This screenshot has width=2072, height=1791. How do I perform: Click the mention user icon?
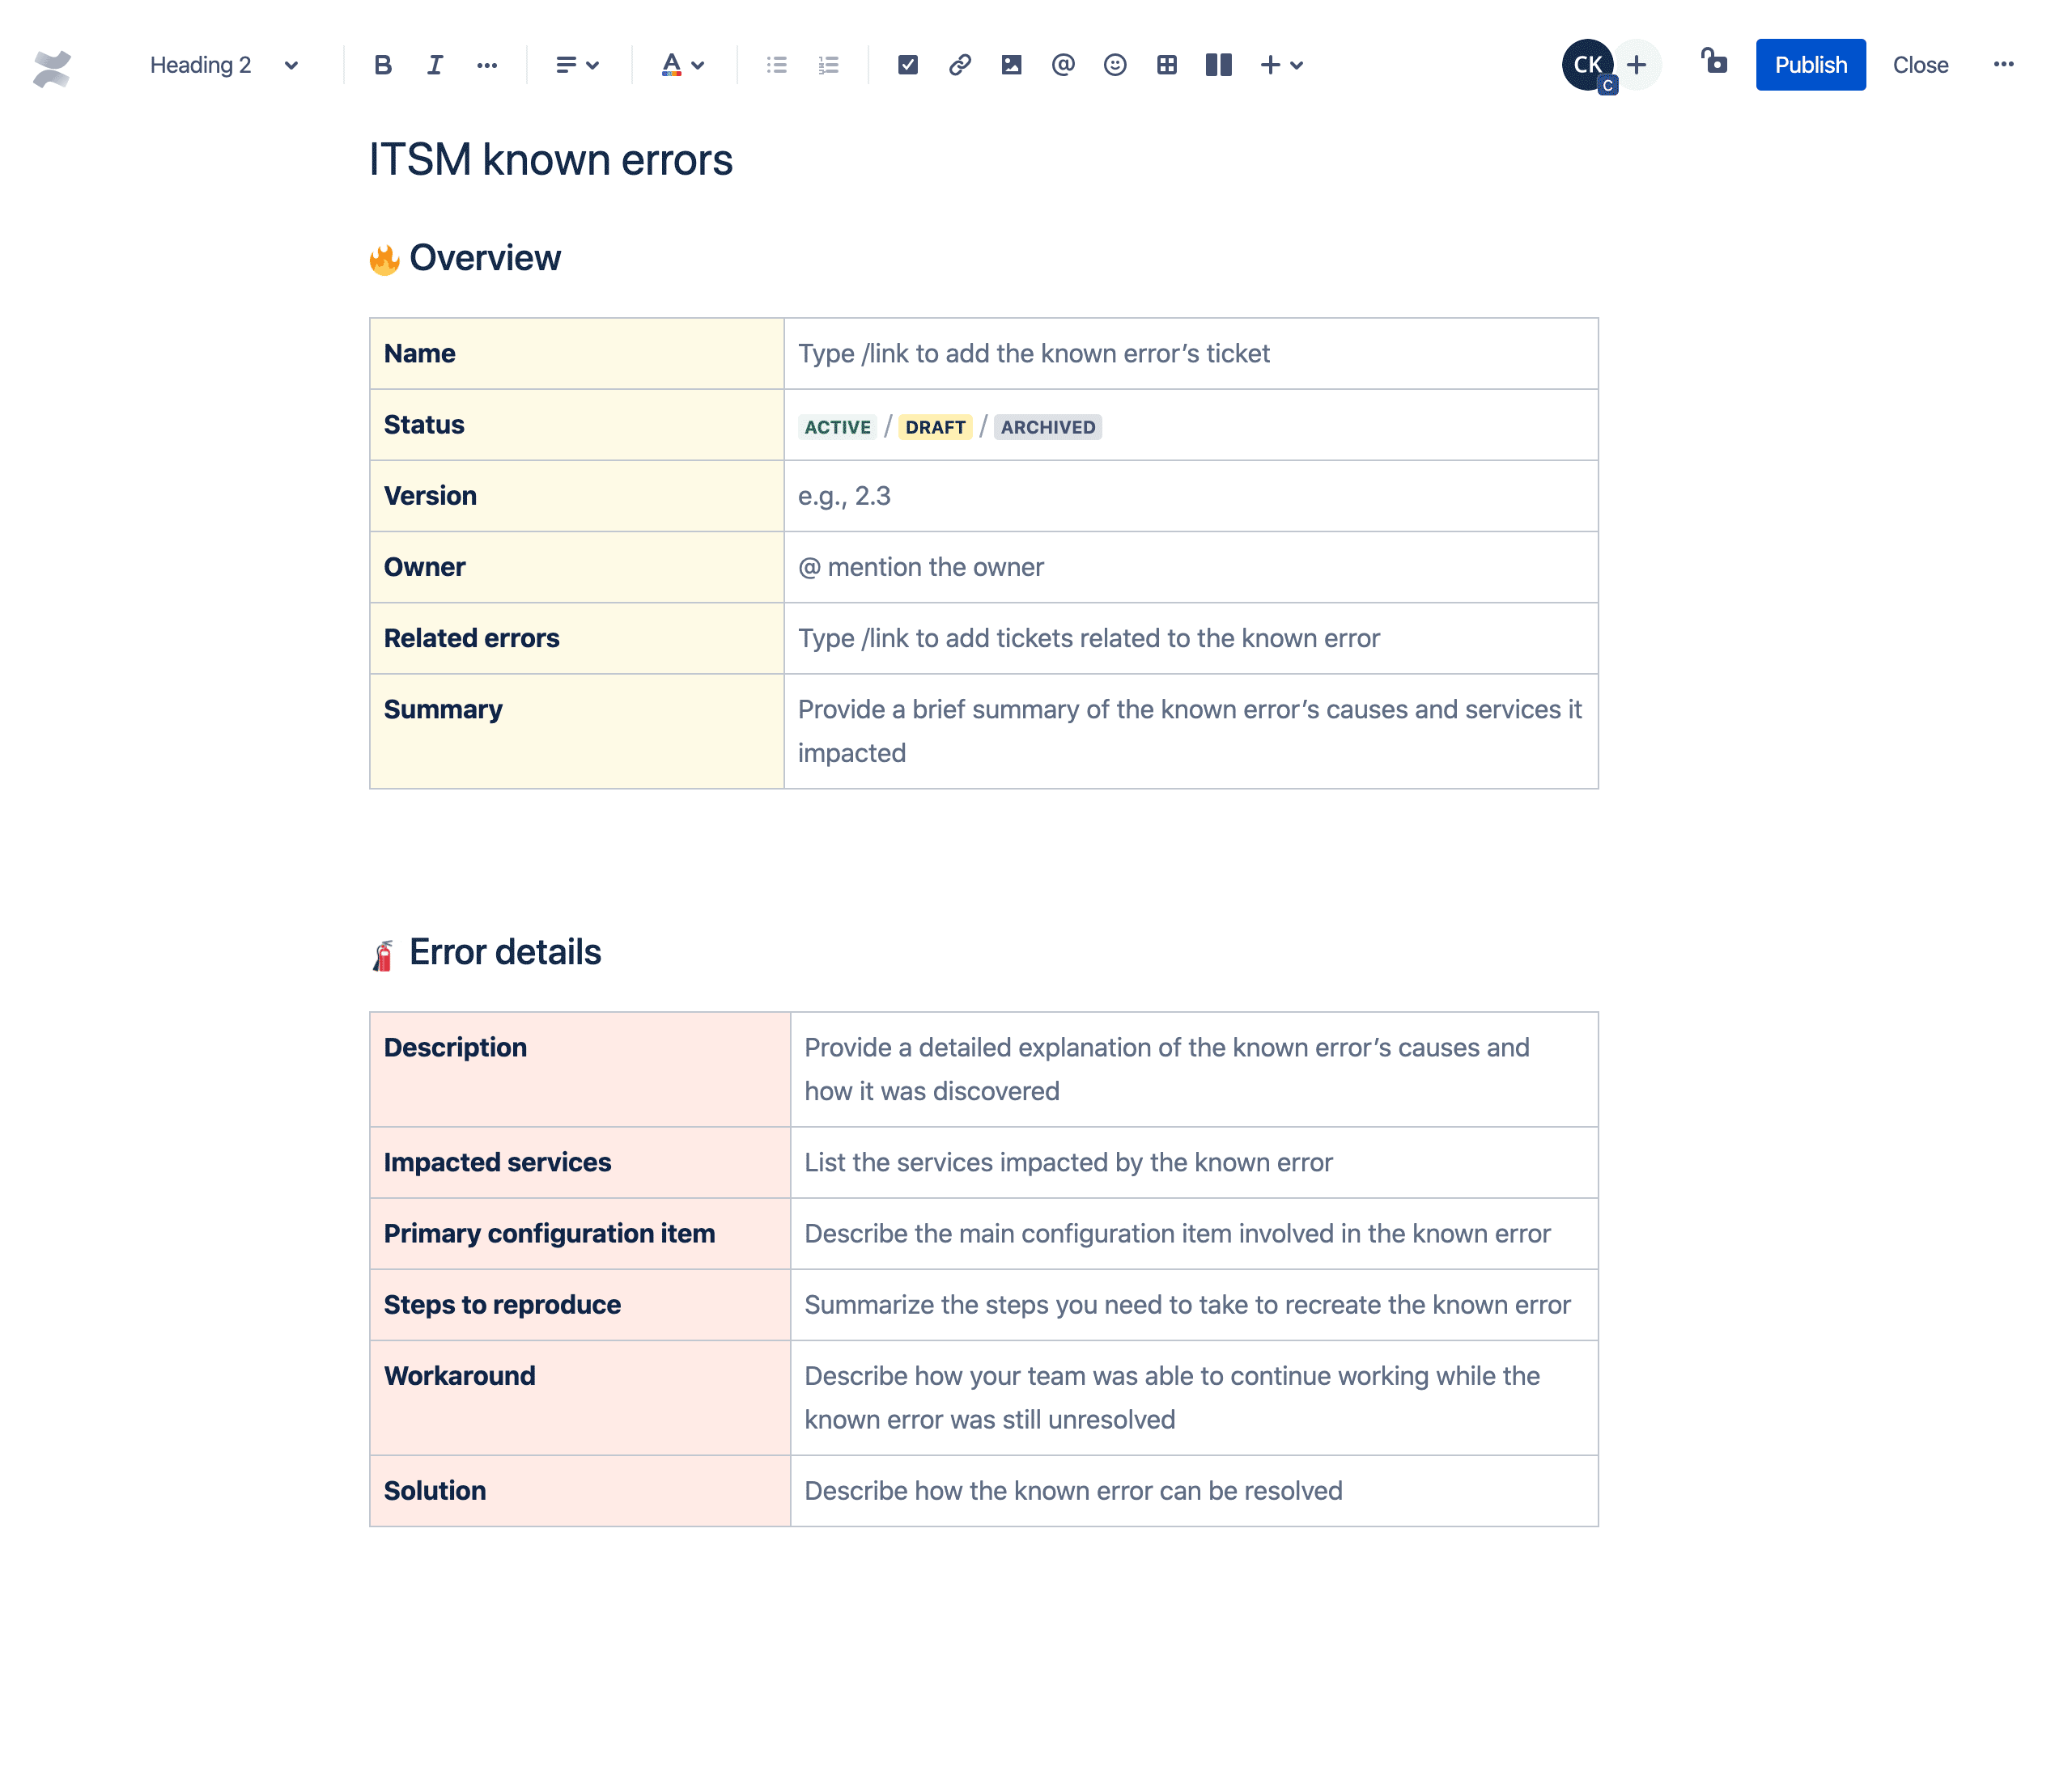click(1063, 66)
